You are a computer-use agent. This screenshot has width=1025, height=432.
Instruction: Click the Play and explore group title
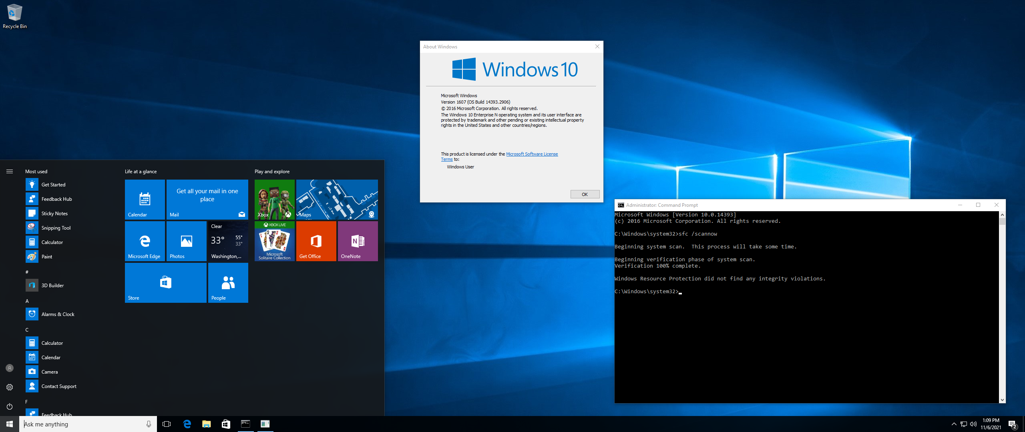pos(272,171)
